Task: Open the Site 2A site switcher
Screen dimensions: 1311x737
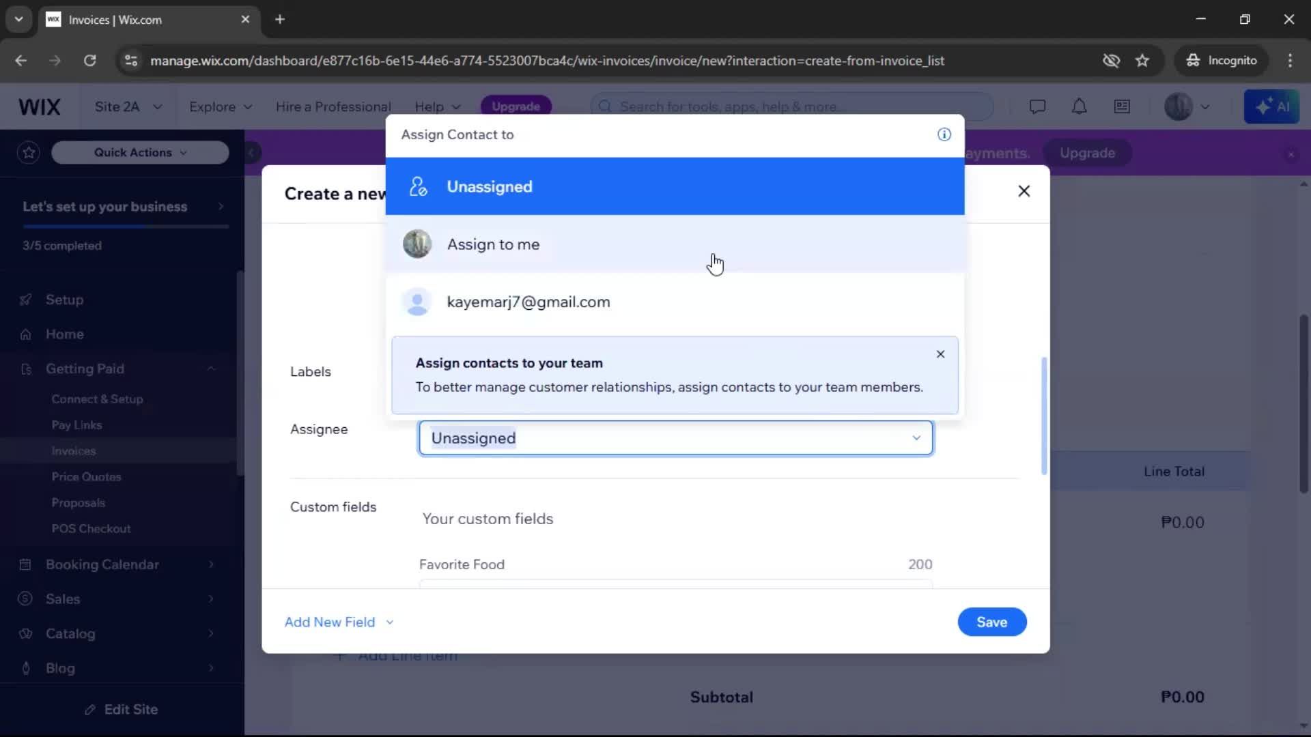Action: (x=128, y=107)
